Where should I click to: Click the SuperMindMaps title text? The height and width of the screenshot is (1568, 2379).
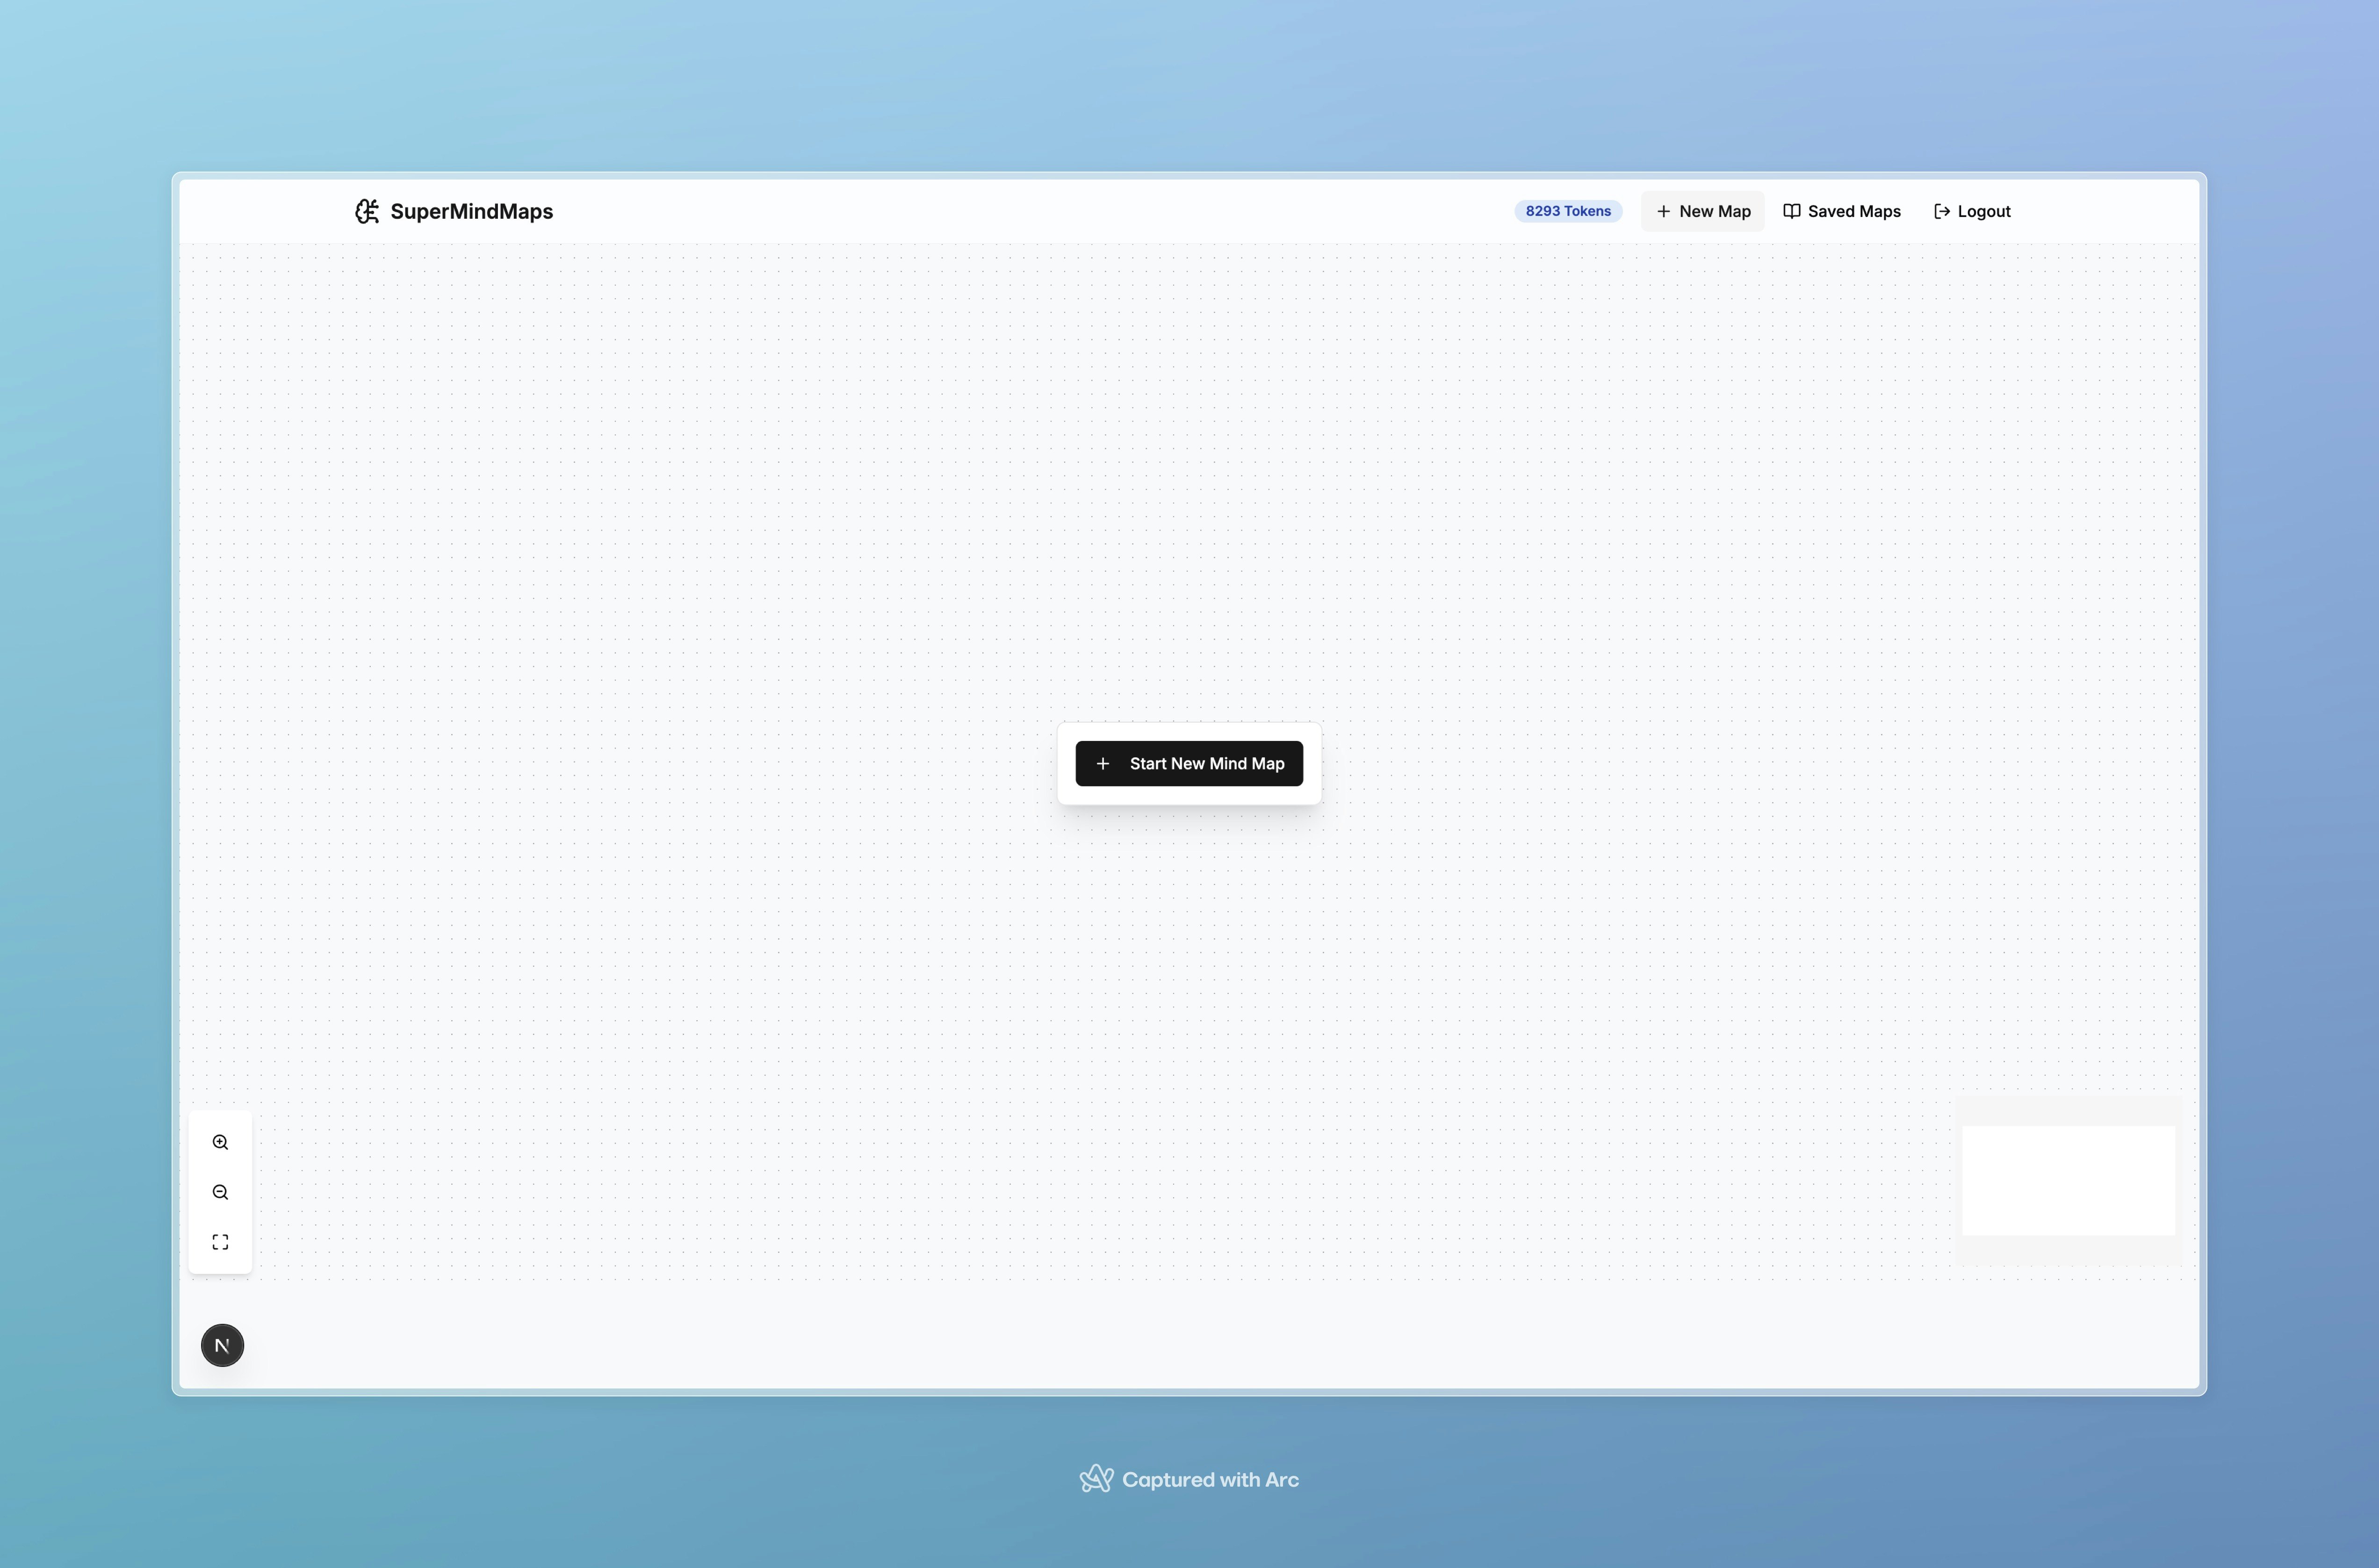click(x=471, y=211)
